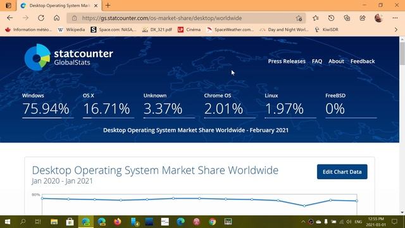Open the Cinéma bookmark
The image size is (405, 228).
point(189,30)
